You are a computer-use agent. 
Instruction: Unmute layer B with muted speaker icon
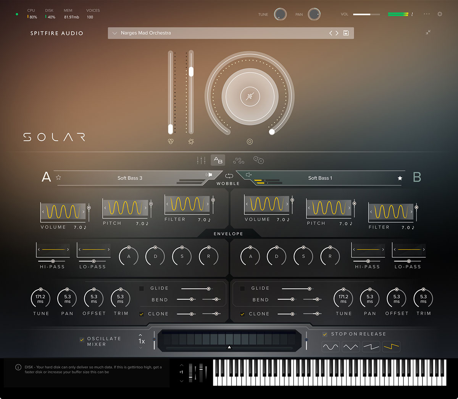click(x=249, y=175)
